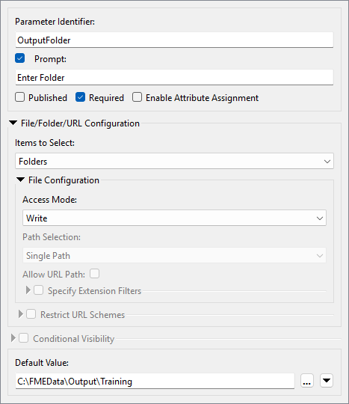This screenshot has height=404, width=349.
Task: Enable the Published checkbox
Action: pos(20,97)
